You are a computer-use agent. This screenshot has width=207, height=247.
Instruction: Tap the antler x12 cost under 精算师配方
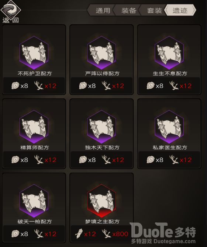click(x=45, y=160)
